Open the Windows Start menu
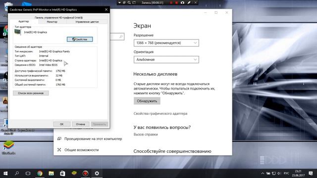 [5, 174]
